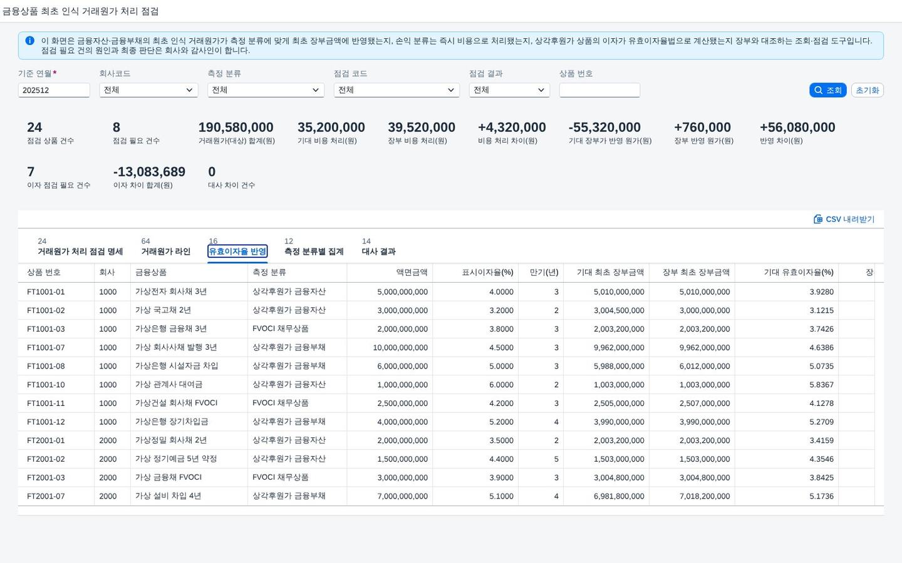Click the blue info icon in banner
The height and width of the screenshot is (563, 902).
[x=29, y=41]
